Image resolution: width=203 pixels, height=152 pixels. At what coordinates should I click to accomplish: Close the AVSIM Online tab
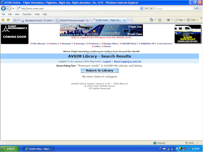pos(124,20)
